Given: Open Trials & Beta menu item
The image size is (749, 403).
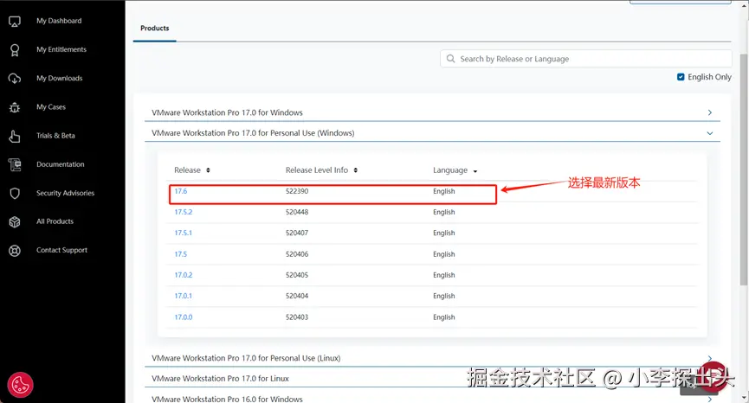Looking at the screenshot, I should 55,136.
